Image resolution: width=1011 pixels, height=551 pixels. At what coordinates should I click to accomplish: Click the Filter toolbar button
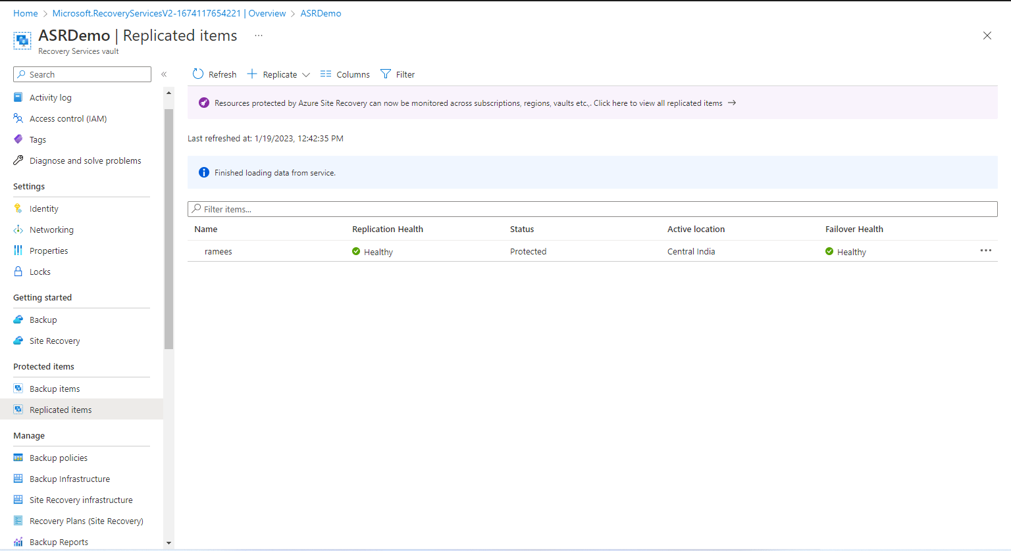[398, 74]
